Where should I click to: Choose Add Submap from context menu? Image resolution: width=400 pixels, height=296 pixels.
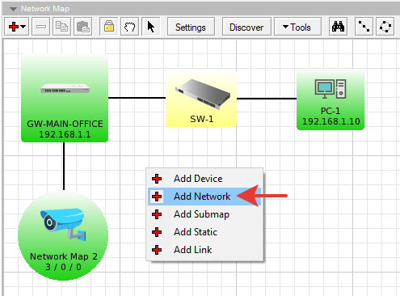204,214
